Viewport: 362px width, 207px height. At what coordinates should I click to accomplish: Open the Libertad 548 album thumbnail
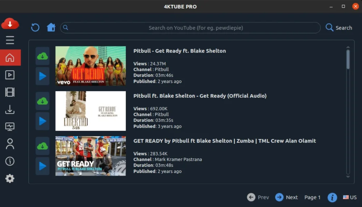click(90, 111)
